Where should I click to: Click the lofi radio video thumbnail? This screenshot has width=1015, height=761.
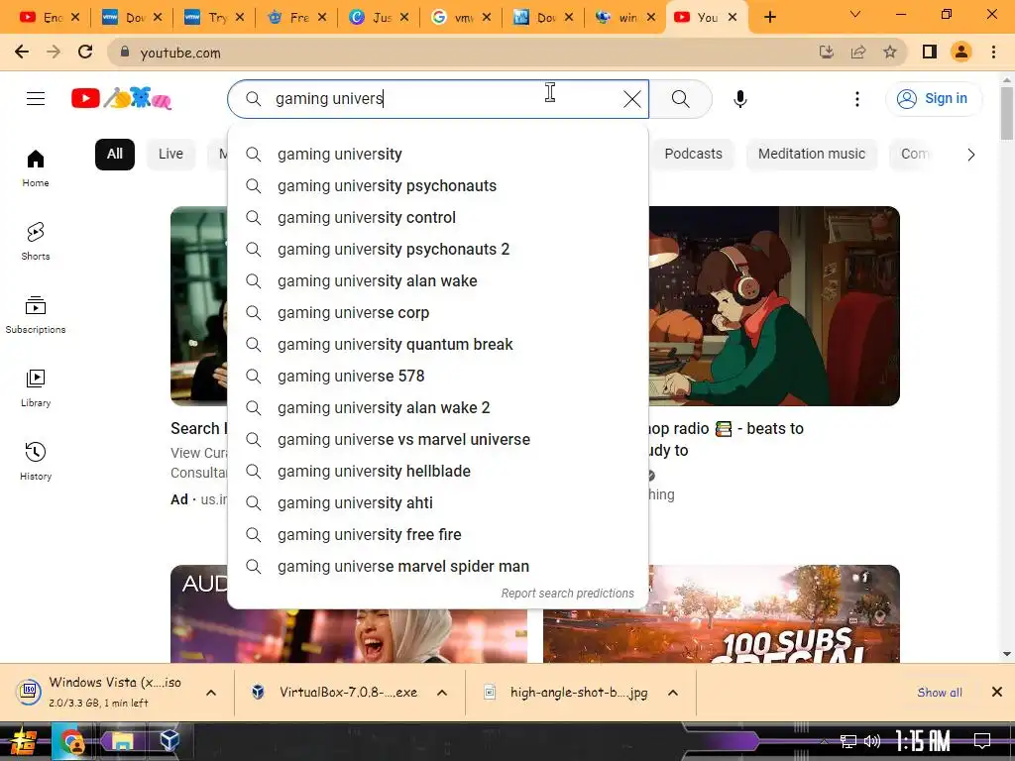pos(774,306)
